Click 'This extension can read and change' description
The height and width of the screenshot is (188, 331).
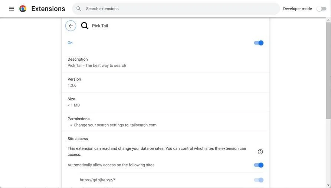pyautogui.click(x=157, y=152)
